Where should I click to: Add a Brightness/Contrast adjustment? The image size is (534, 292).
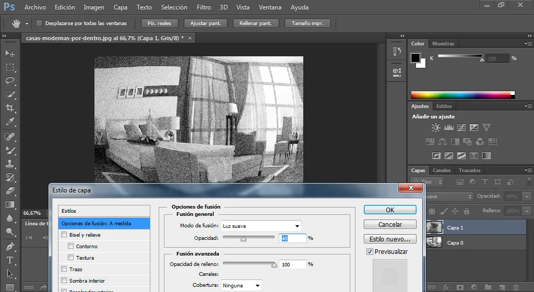click(436, 128)
